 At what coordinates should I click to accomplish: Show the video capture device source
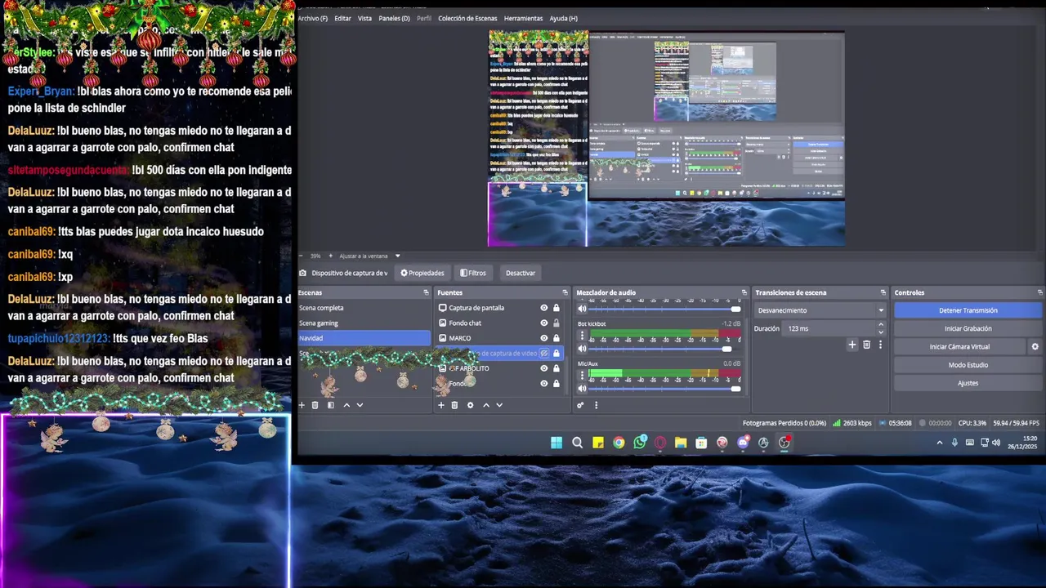pyautogui.click(x=544, y=354)
